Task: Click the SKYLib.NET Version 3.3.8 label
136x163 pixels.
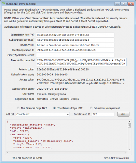Action: click(116, 158)
